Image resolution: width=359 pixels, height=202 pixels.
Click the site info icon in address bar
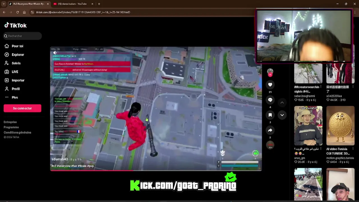coord(32,12)
